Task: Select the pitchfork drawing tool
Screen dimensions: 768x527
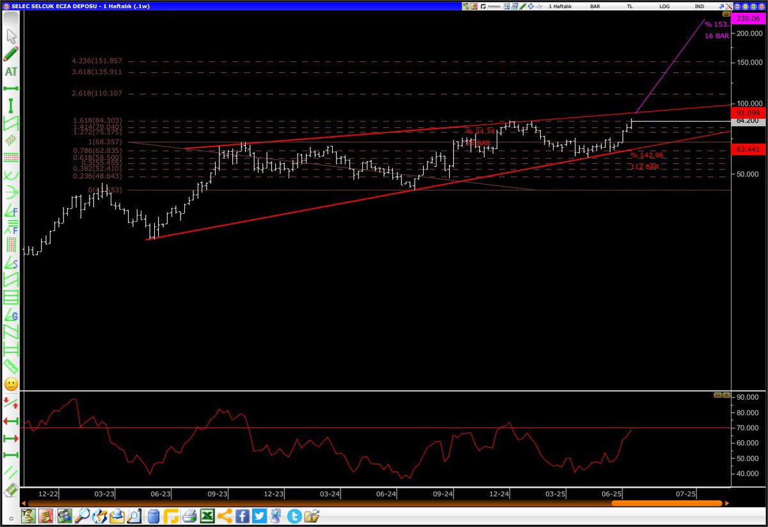Action: click(x=11, y=191)
